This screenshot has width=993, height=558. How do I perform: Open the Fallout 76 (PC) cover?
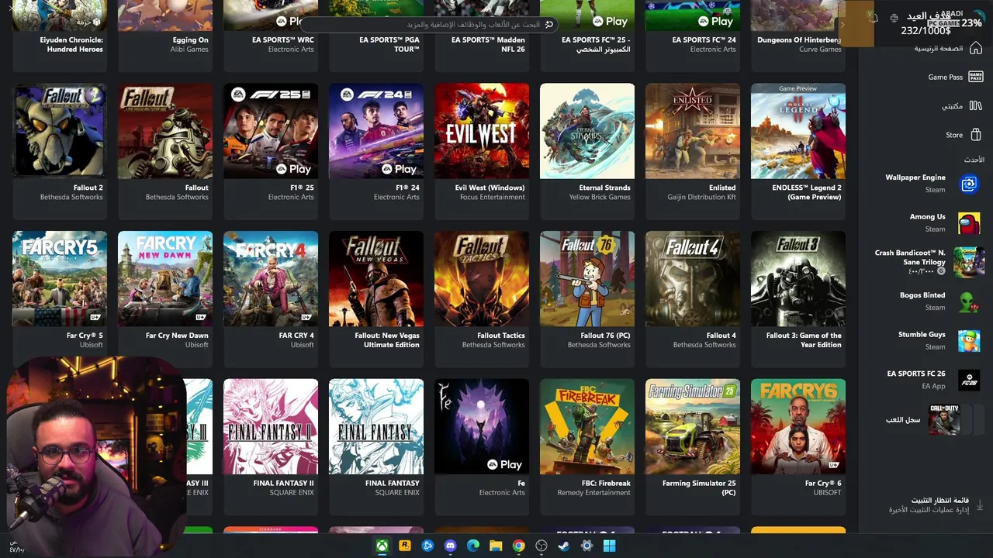(587, 279)
